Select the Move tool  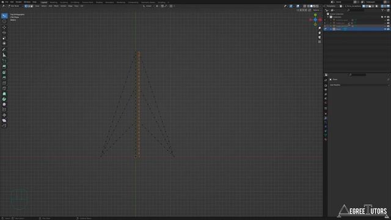4,27
